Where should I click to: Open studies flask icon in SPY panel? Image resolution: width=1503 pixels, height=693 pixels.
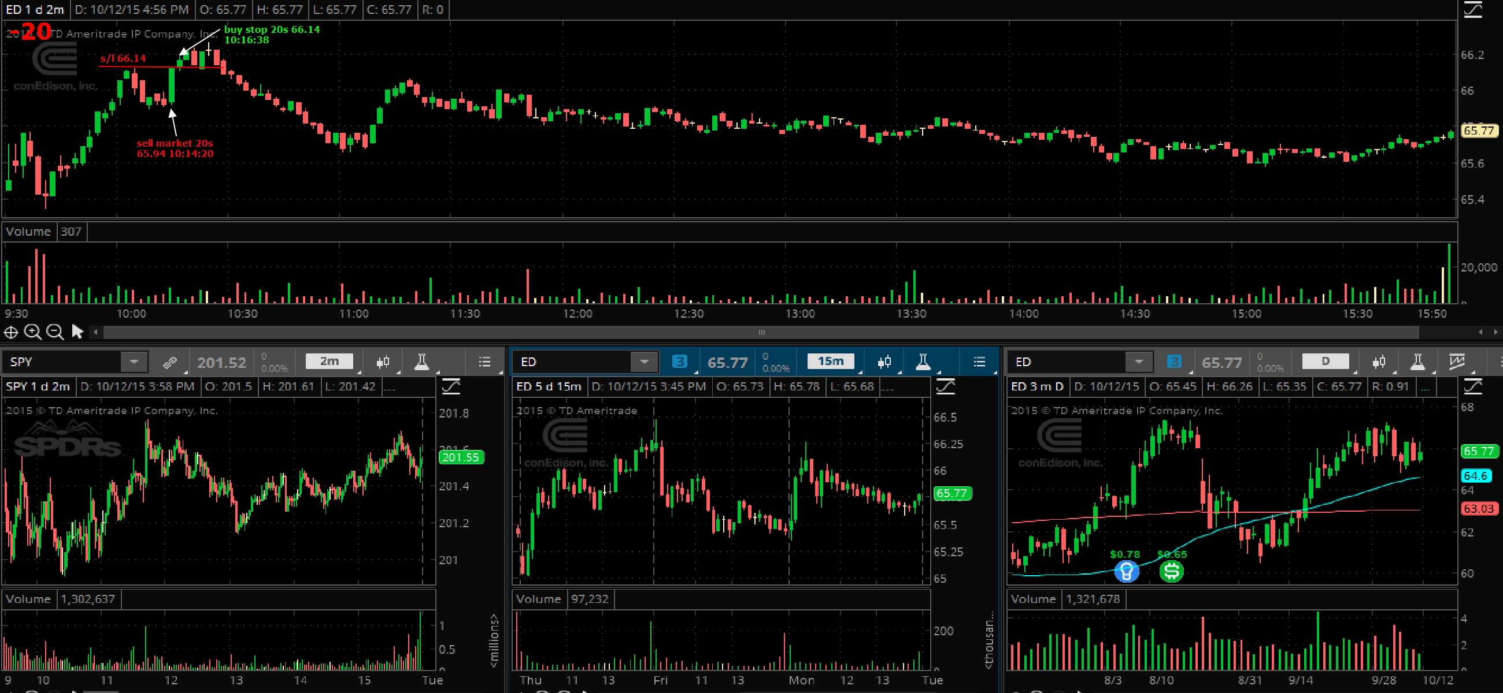tap(421, 363)
